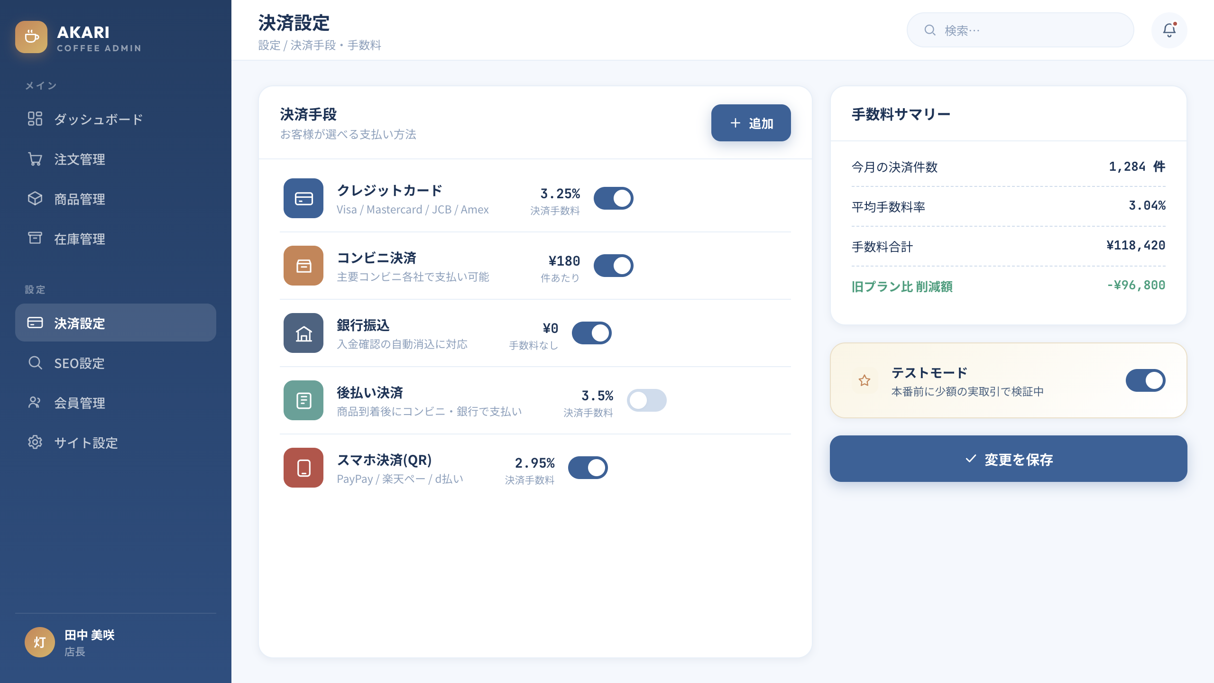Click the users icon beside 会員管理
The image size is (1214, 683).
click(x=35, y=402)
